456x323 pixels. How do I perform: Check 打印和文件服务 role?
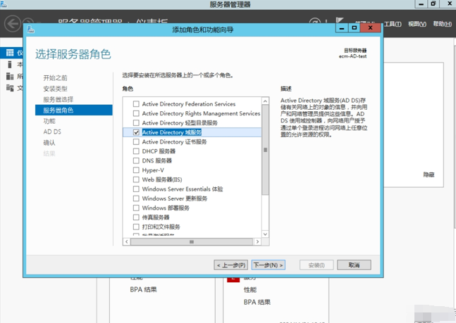[x=136, y=227]
